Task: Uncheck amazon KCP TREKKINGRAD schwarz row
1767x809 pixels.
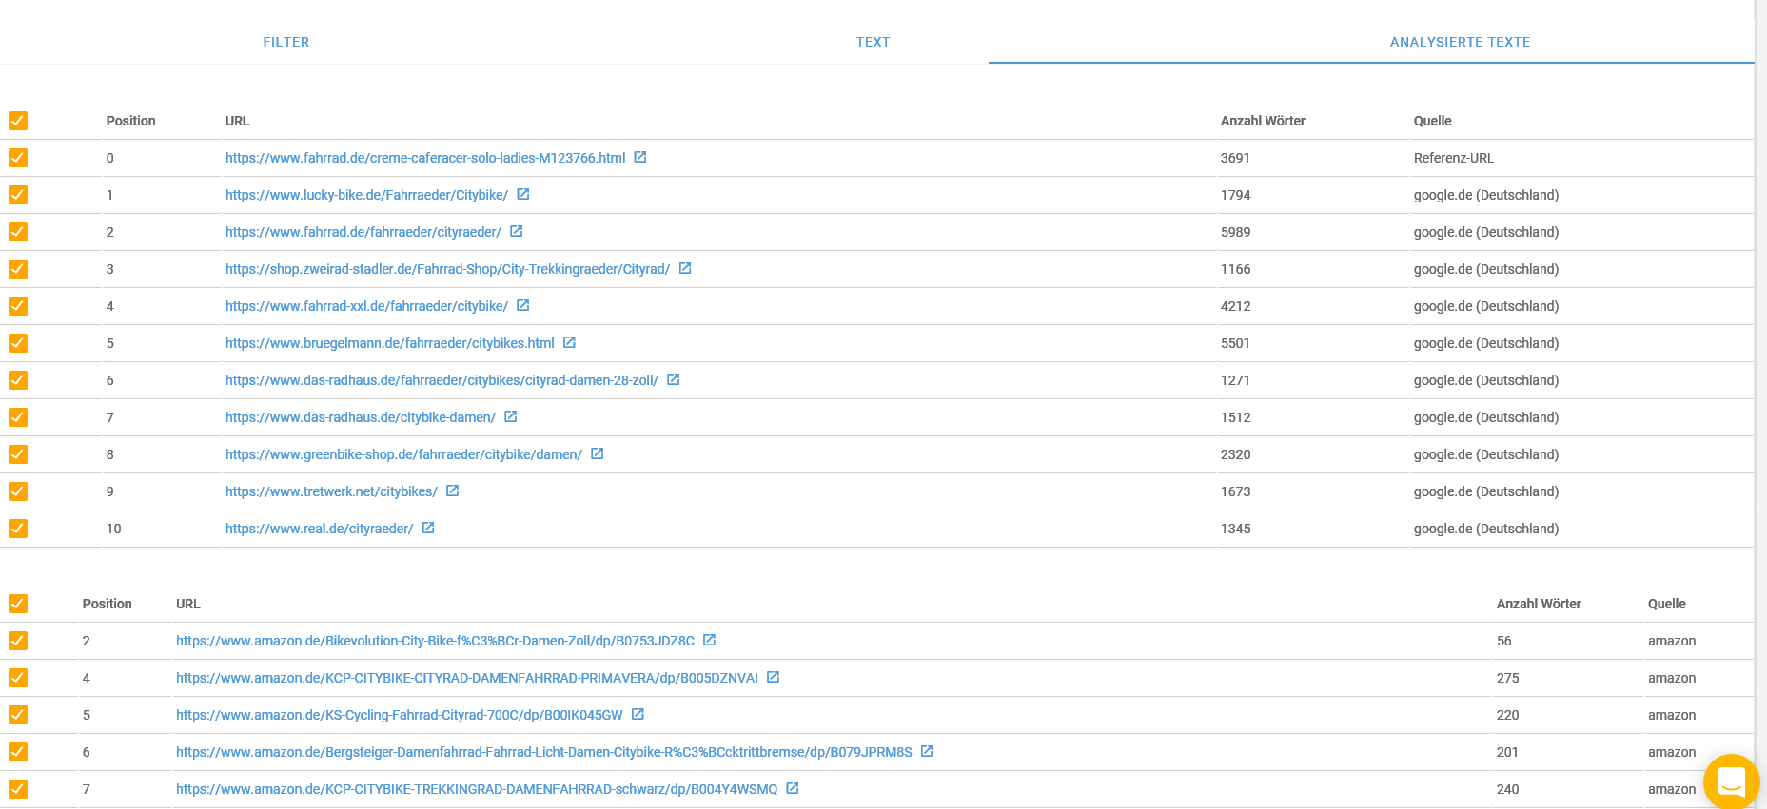Action: point(18,789)
